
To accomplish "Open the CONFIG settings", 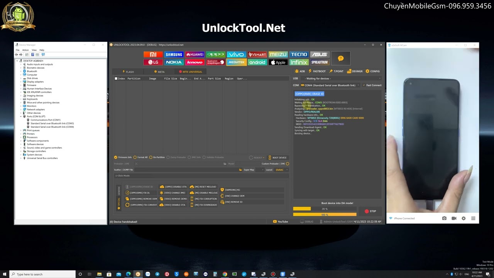I will pyautogui.click(x=373, y=71).
